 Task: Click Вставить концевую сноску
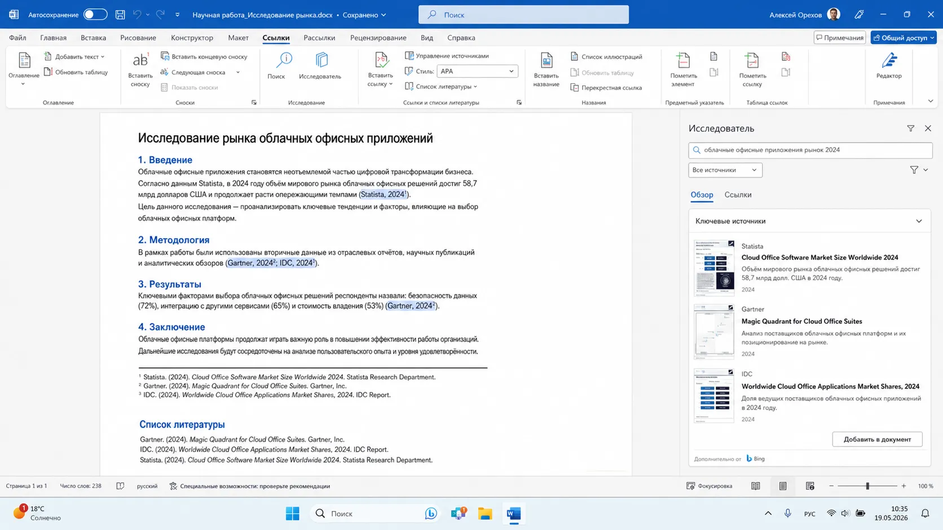tap(204, 56)
